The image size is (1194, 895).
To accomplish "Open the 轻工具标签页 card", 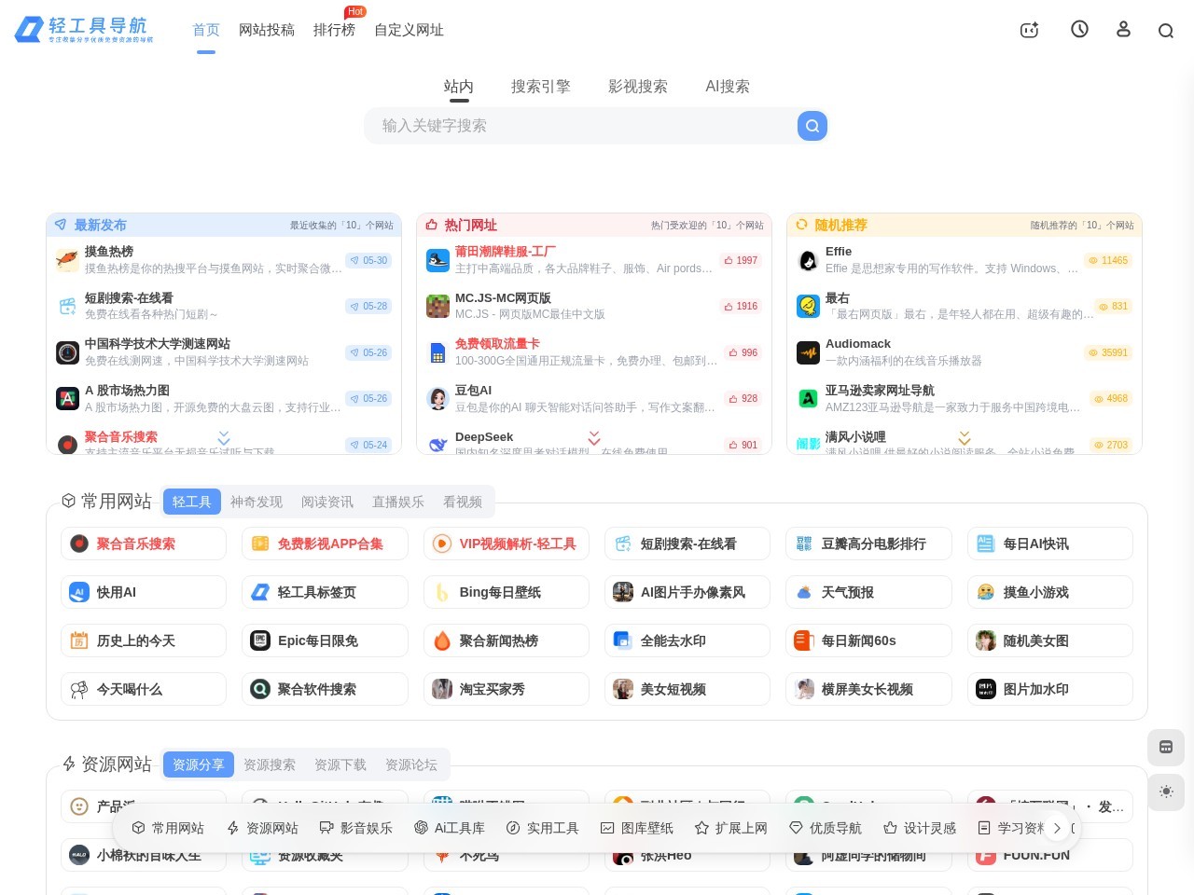I will [325, 592].
